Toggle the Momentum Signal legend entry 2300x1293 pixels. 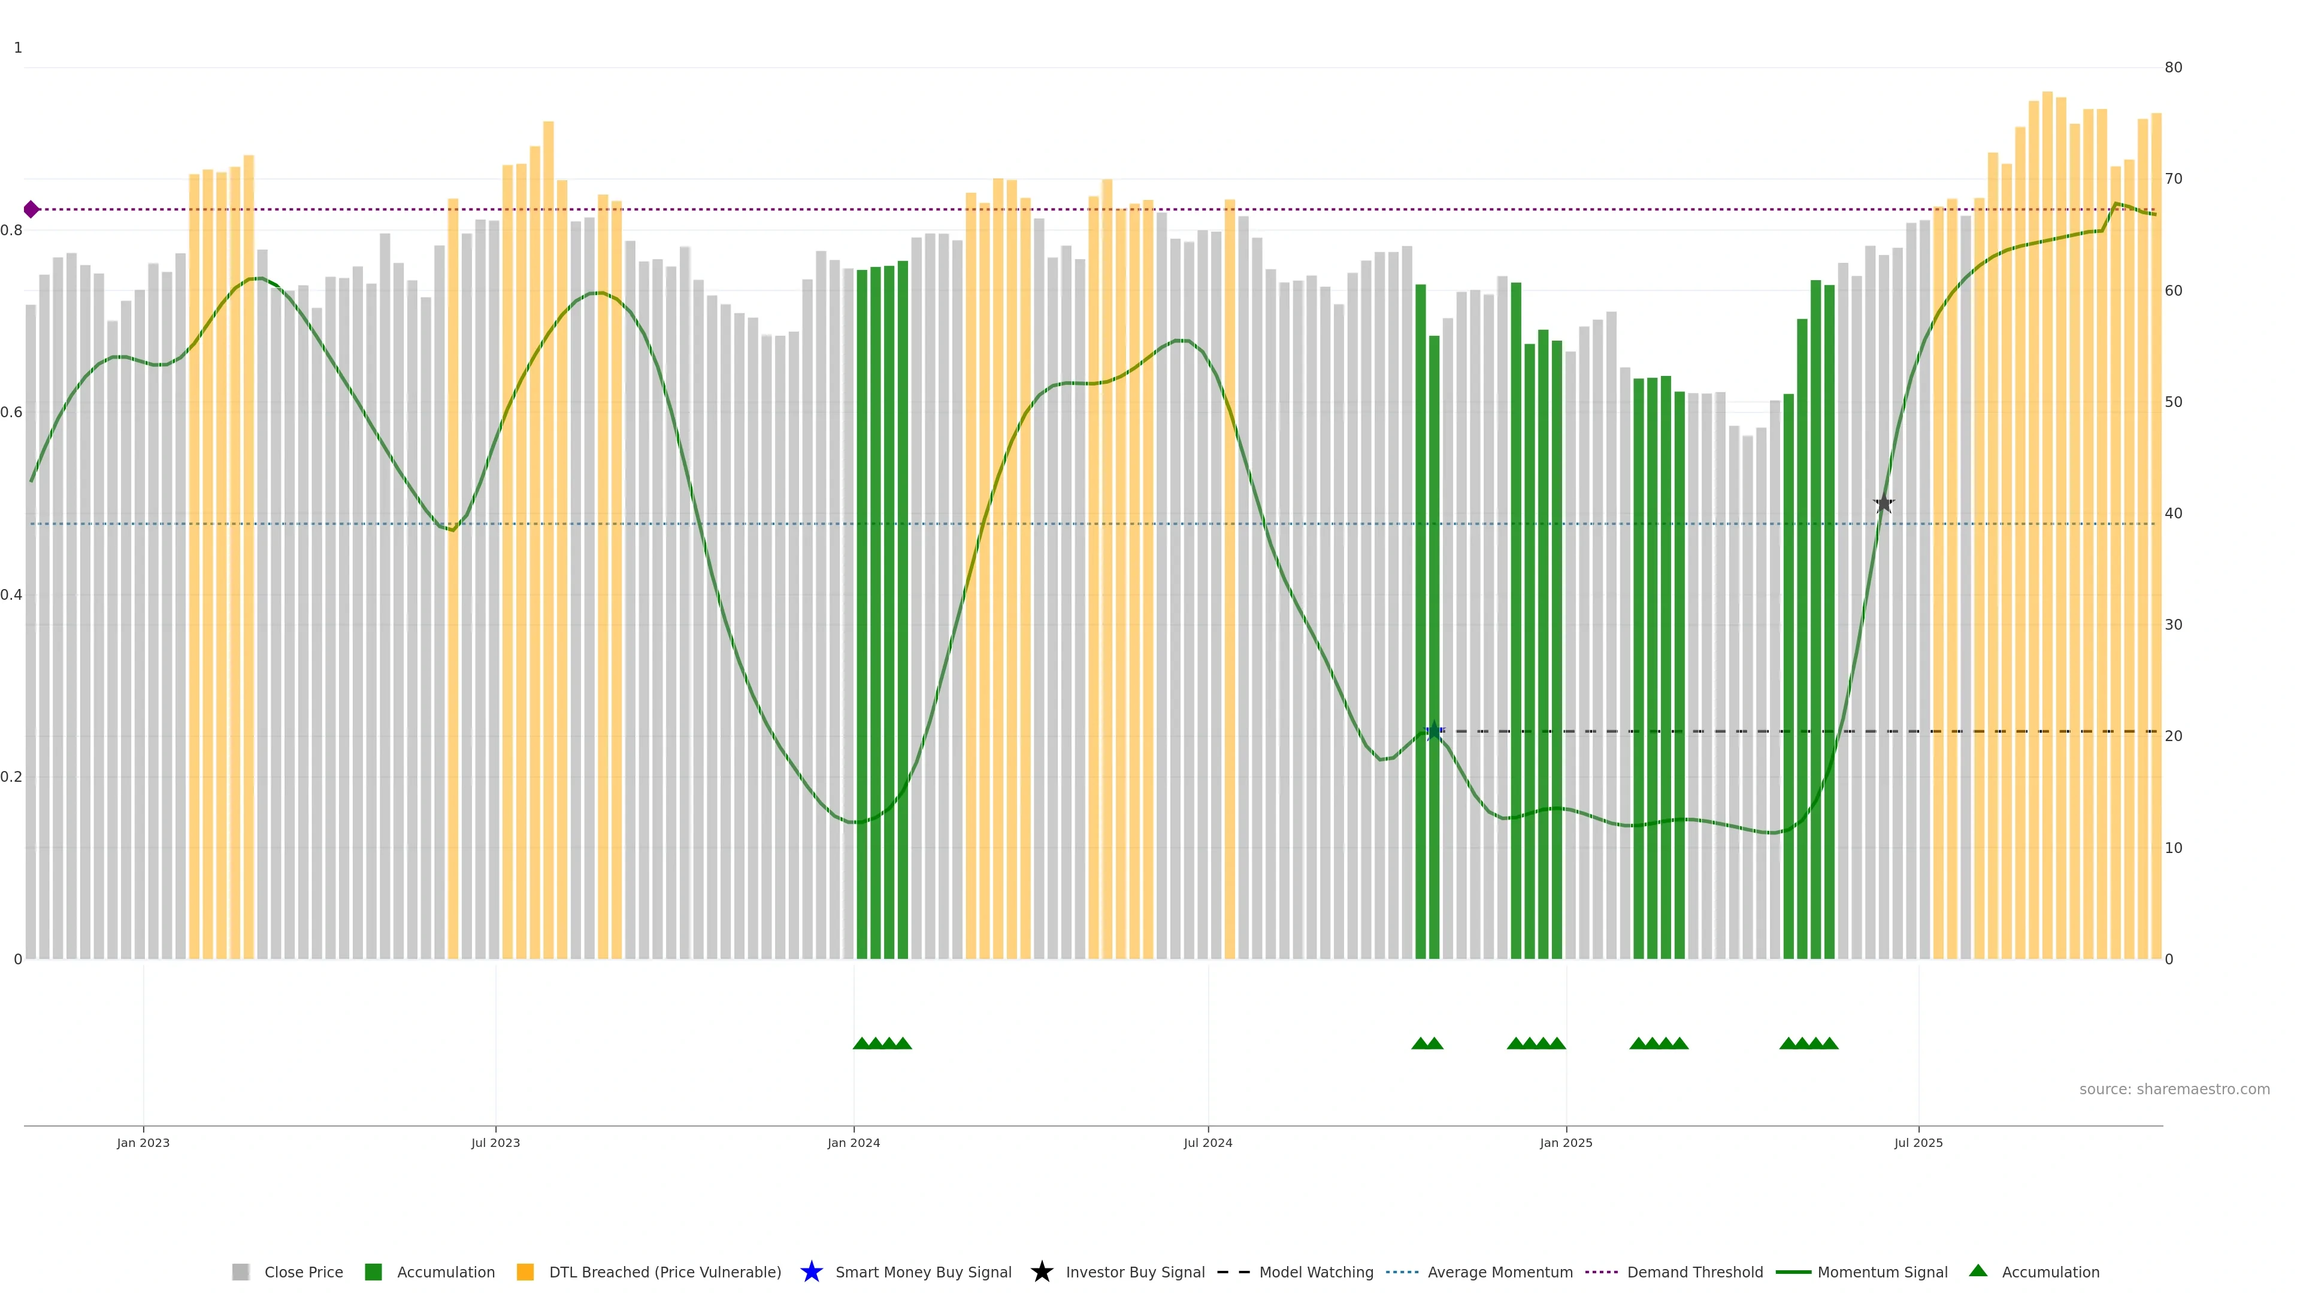point(1882,1271)
